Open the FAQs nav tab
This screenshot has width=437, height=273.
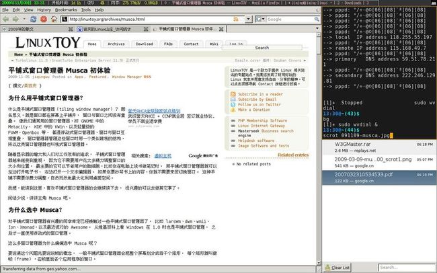click(168, 44)
